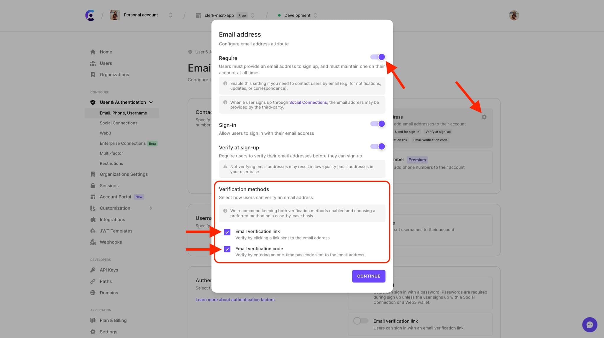Select the Email, Phone, Username menu item
The width and height of the screenshot is (604, 338).
(123, 113)
